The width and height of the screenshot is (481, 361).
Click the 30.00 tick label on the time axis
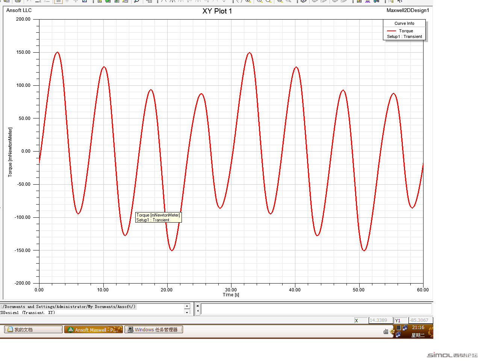[231, 290]
